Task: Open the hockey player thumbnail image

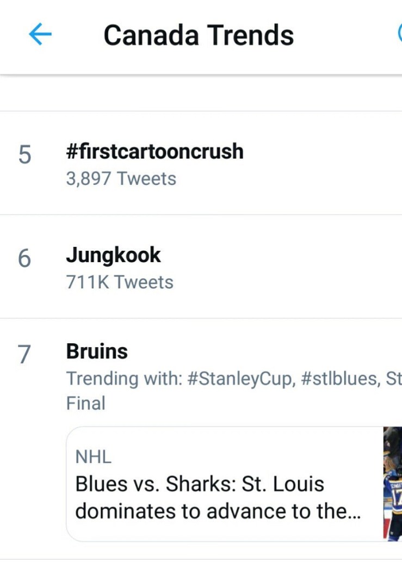Action: point(392,484)
